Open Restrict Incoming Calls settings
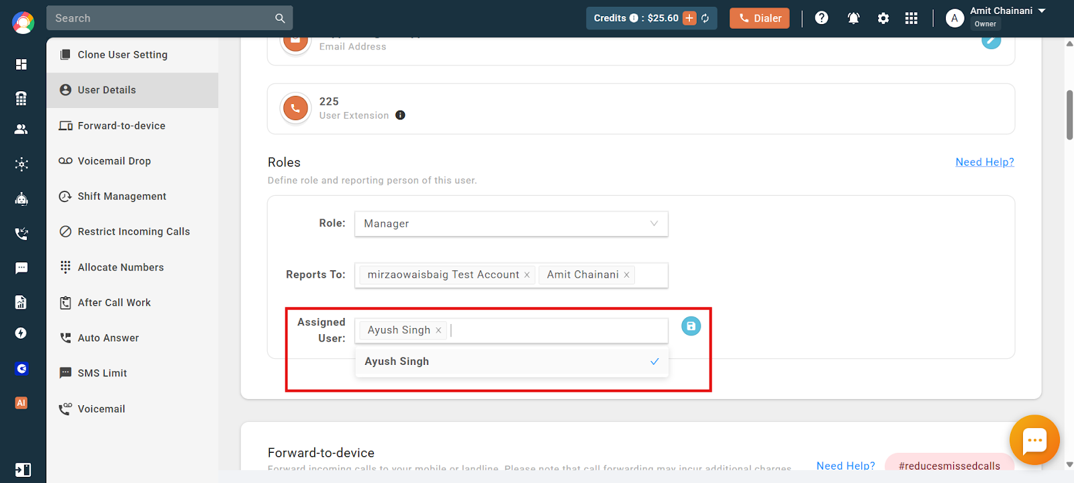 coord(132,231)
